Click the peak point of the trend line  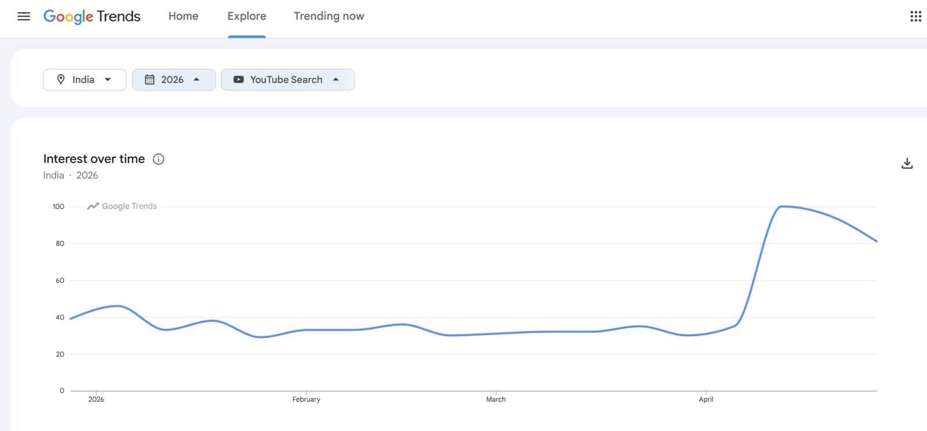pyautogui.click(x=782, y=207)
